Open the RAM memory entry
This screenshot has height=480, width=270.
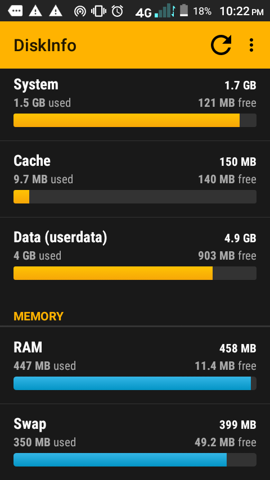[x=135, y=365]
